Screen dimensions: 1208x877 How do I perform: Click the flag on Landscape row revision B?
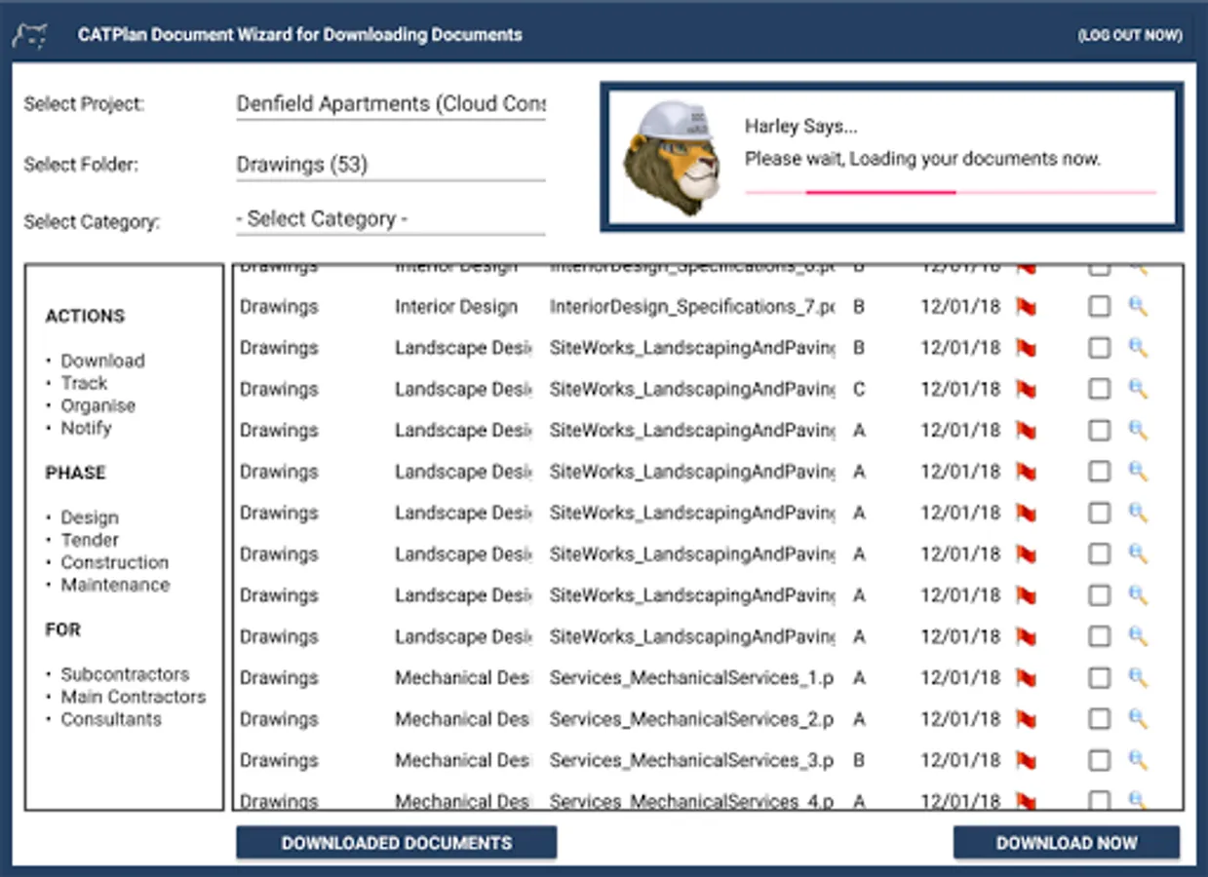click(x=1026, y=348)
